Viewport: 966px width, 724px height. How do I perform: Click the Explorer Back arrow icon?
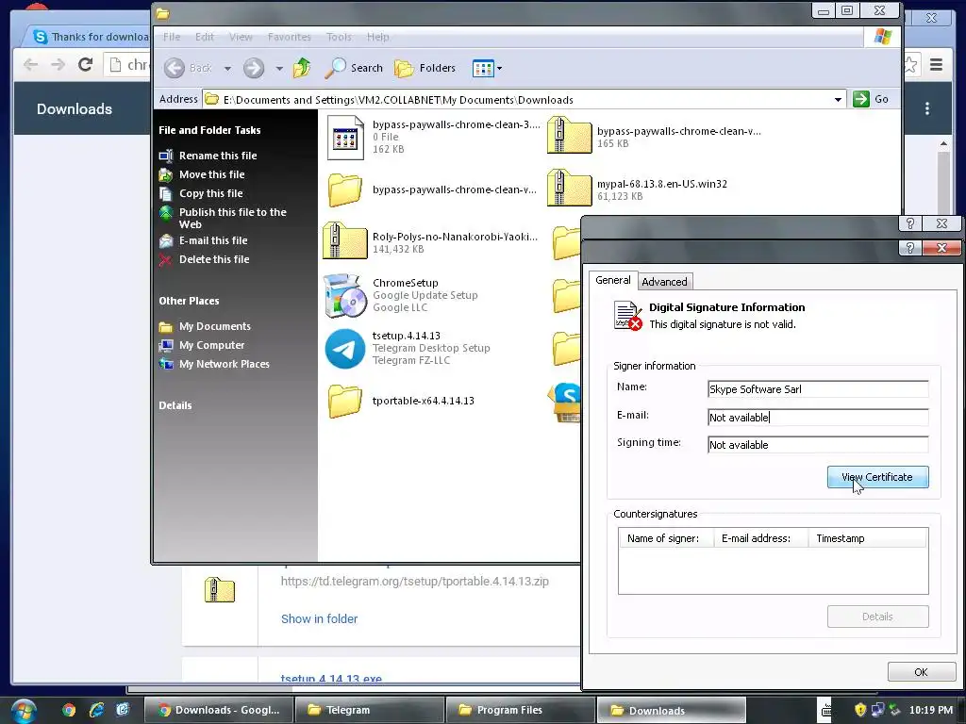[x=175, y=68]
